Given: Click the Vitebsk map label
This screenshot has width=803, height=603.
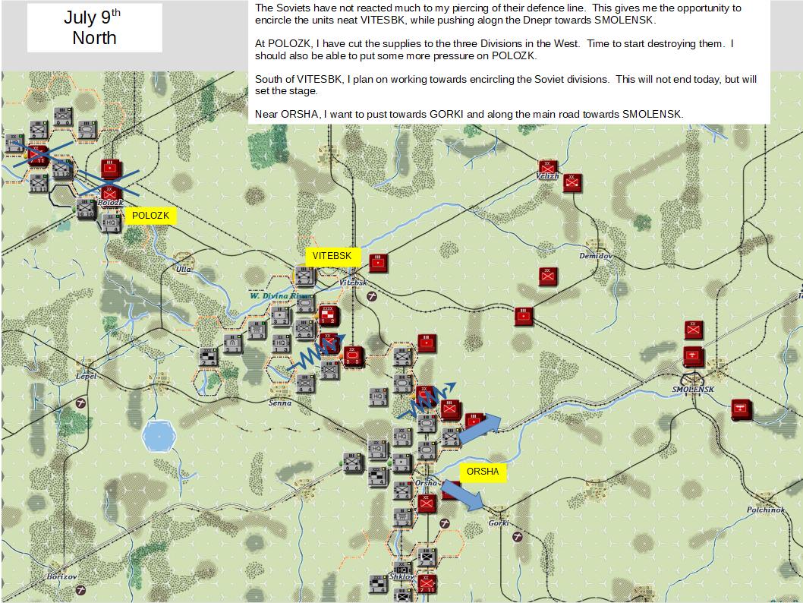Looking at the screenshot, I should click(x=354, y=283).
